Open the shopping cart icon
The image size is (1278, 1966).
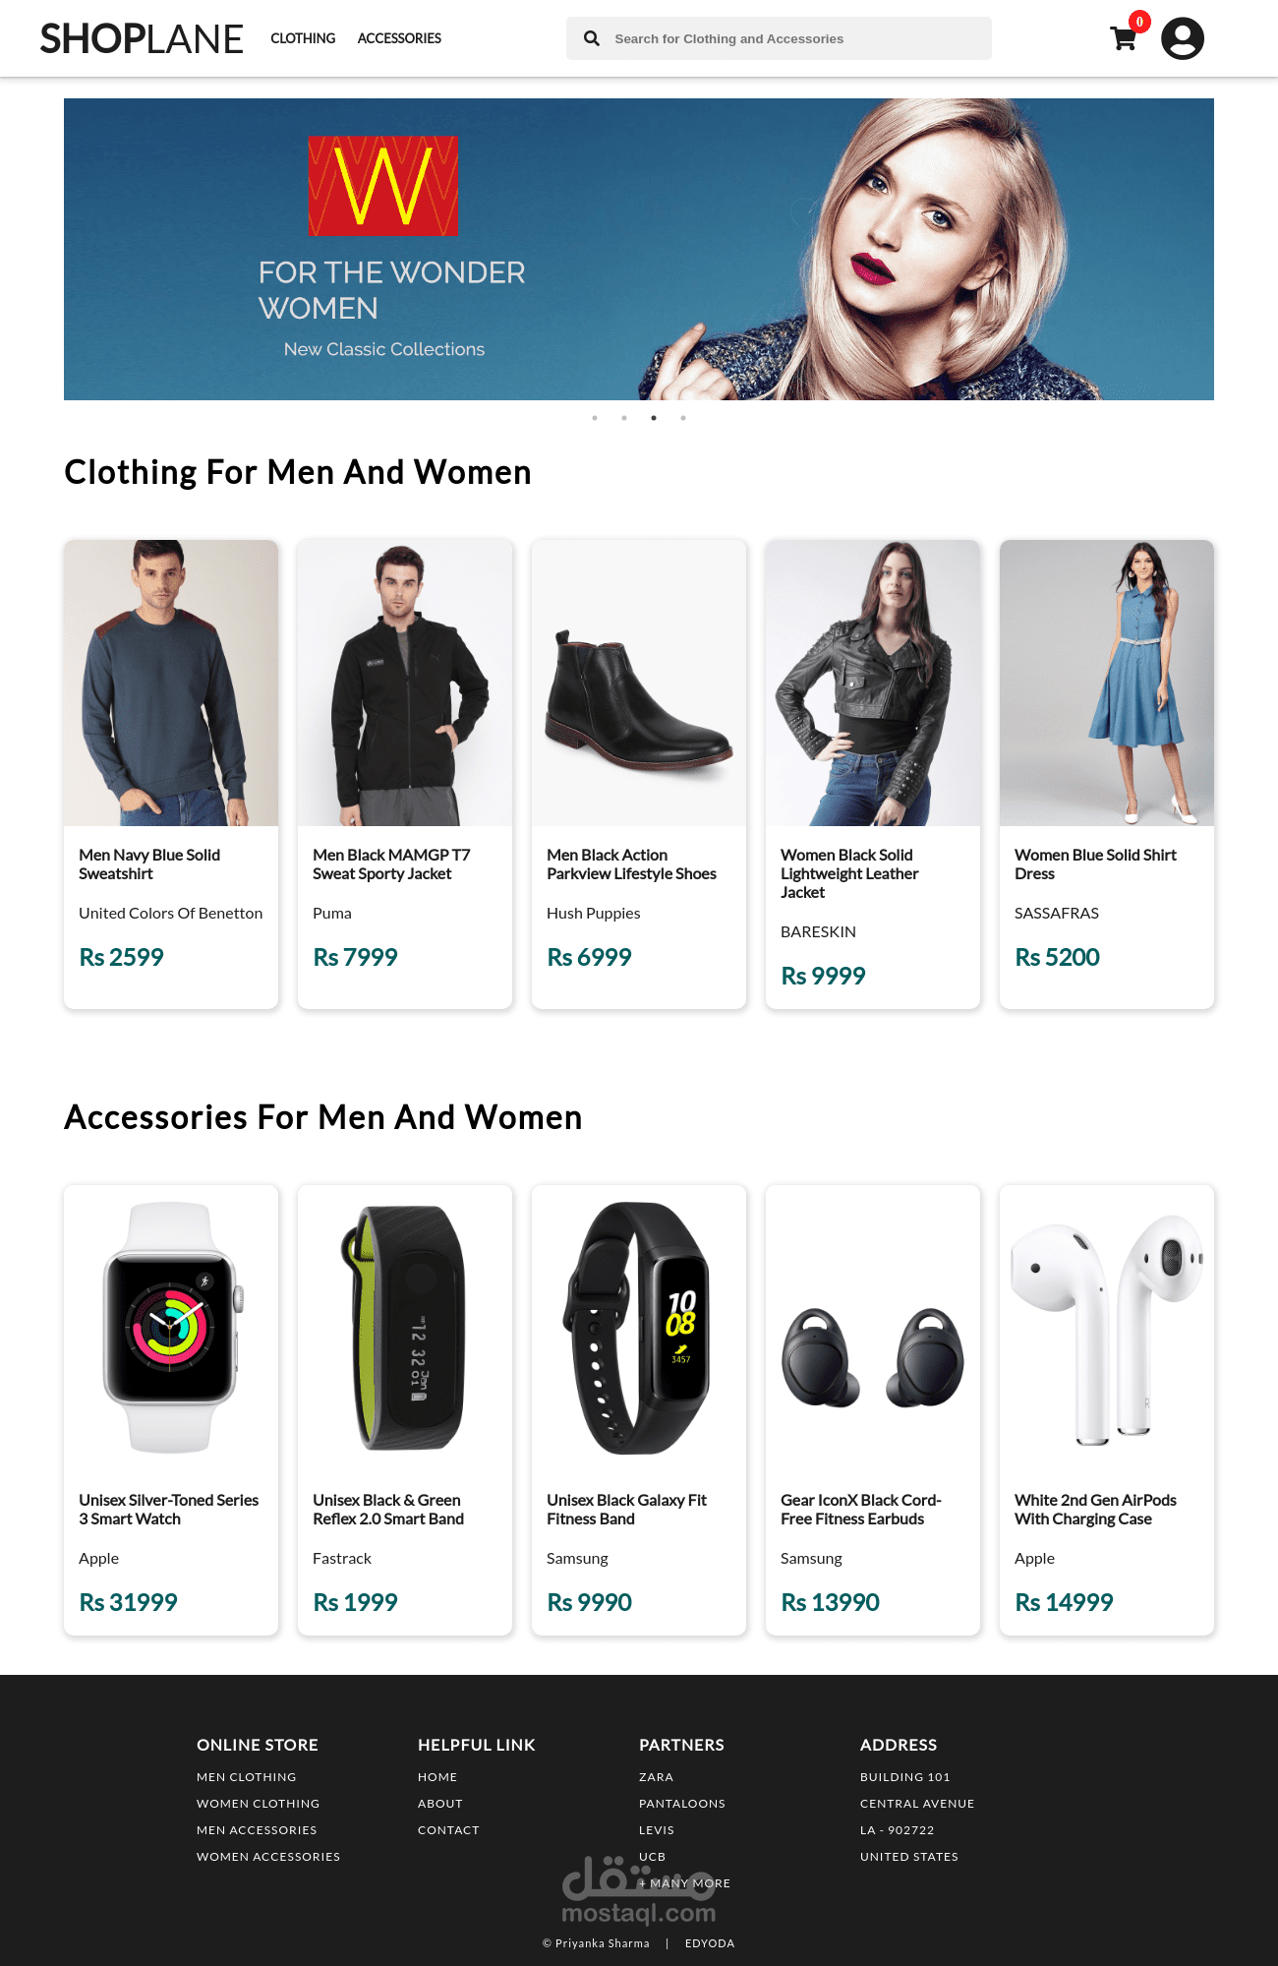point(1123,38)
